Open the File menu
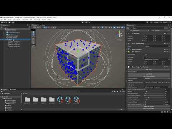Screen dimensions: 172x129 [1, 20]
